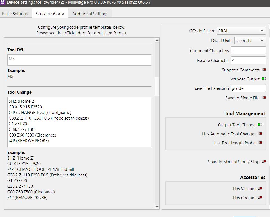Switch to the Basic Settings tab

[x=15, y=14]
